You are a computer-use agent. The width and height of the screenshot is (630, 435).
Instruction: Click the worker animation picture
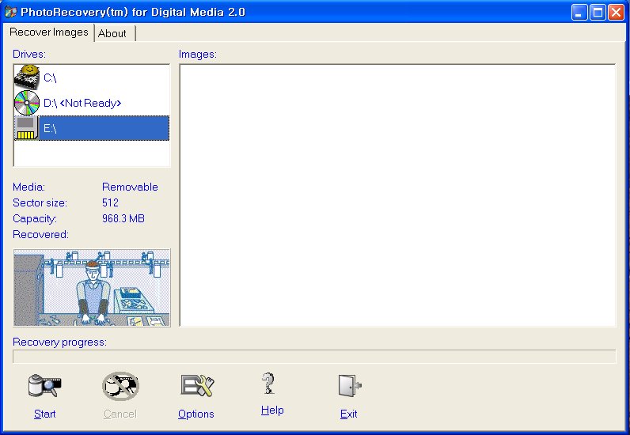tap(92, 288)
